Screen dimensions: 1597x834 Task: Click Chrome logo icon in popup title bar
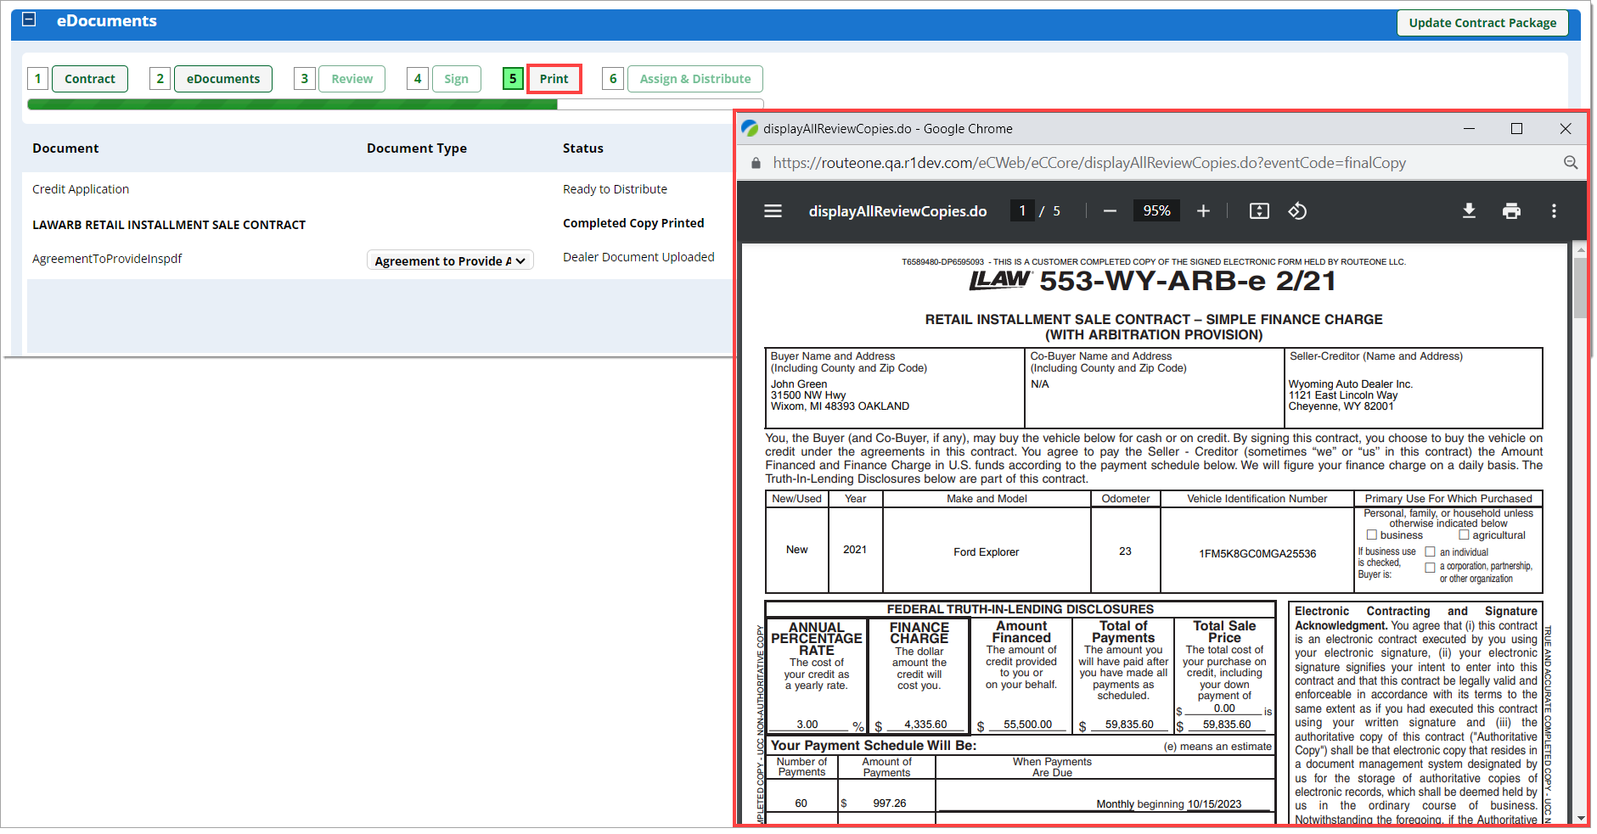pos(750,128)
